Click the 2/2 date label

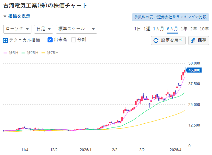114,150
